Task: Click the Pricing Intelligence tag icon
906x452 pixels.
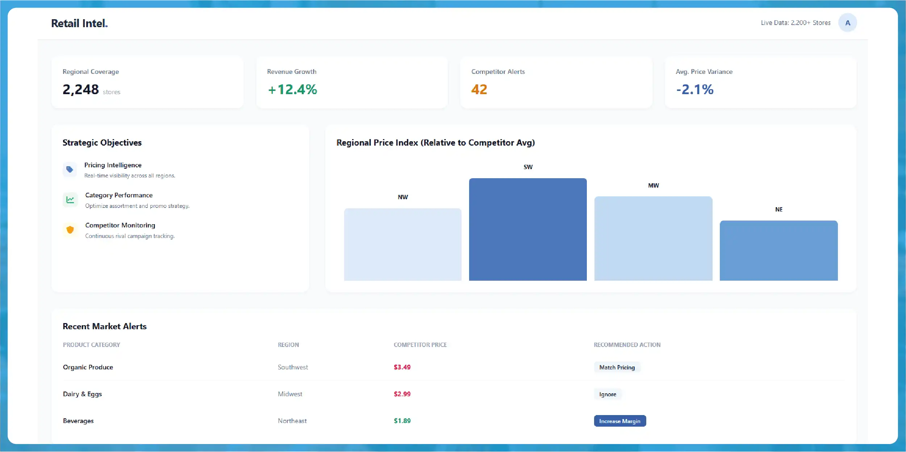Action: tap(70, 169)
